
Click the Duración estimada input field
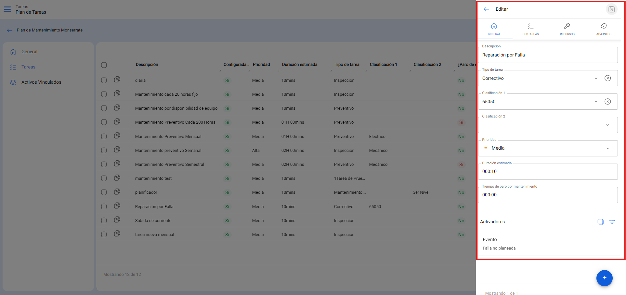[x=547, y=172]
